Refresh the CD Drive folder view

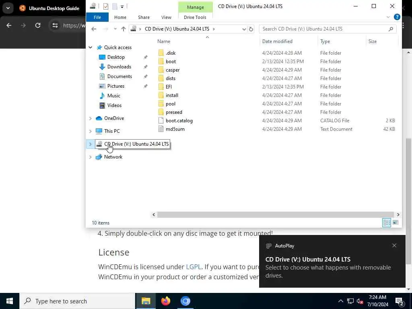(251, 29)
